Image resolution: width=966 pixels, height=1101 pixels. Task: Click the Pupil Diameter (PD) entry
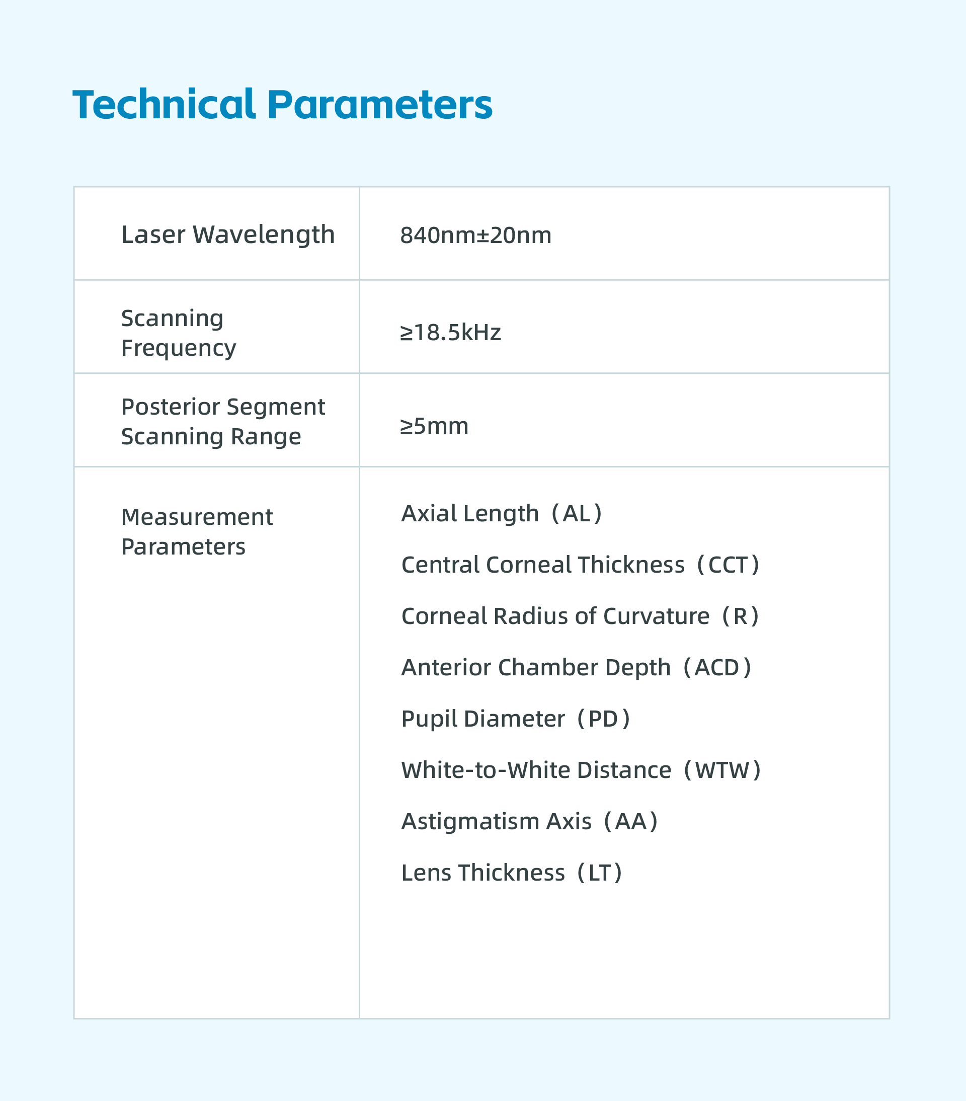515,719
